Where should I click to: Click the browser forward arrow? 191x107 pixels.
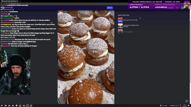[4, 4]
